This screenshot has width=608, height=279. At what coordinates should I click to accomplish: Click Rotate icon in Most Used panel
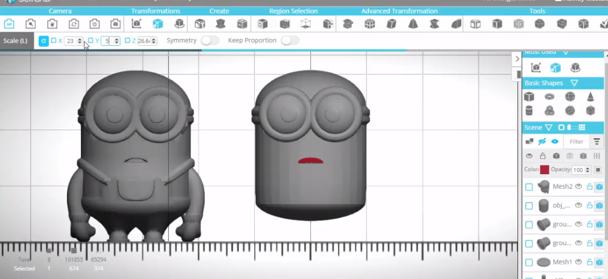(x=575, y=68)
